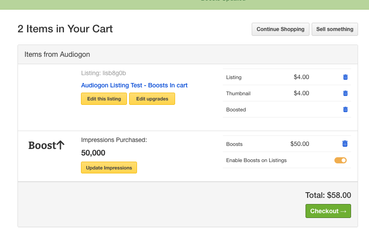This screenshot has width=369, height=242.
Task: Click the 'Impressions Purchased:' label
Action: [x=114, y=140]
